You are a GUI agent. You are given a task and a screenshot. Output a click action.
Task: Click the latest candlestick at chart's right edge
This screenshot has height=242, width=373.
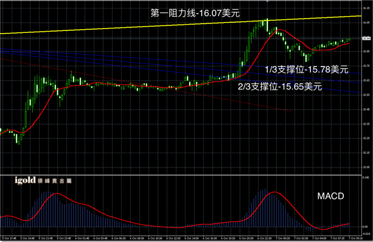click(349, 40)
